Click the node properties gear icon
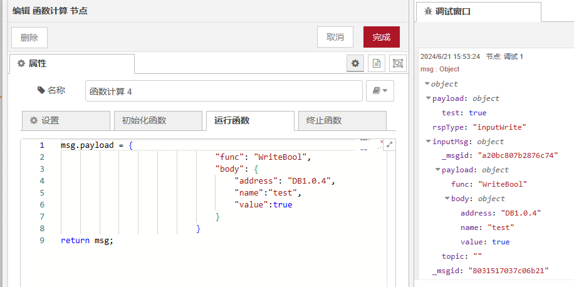The image size is (574, 287). point(355,63)
